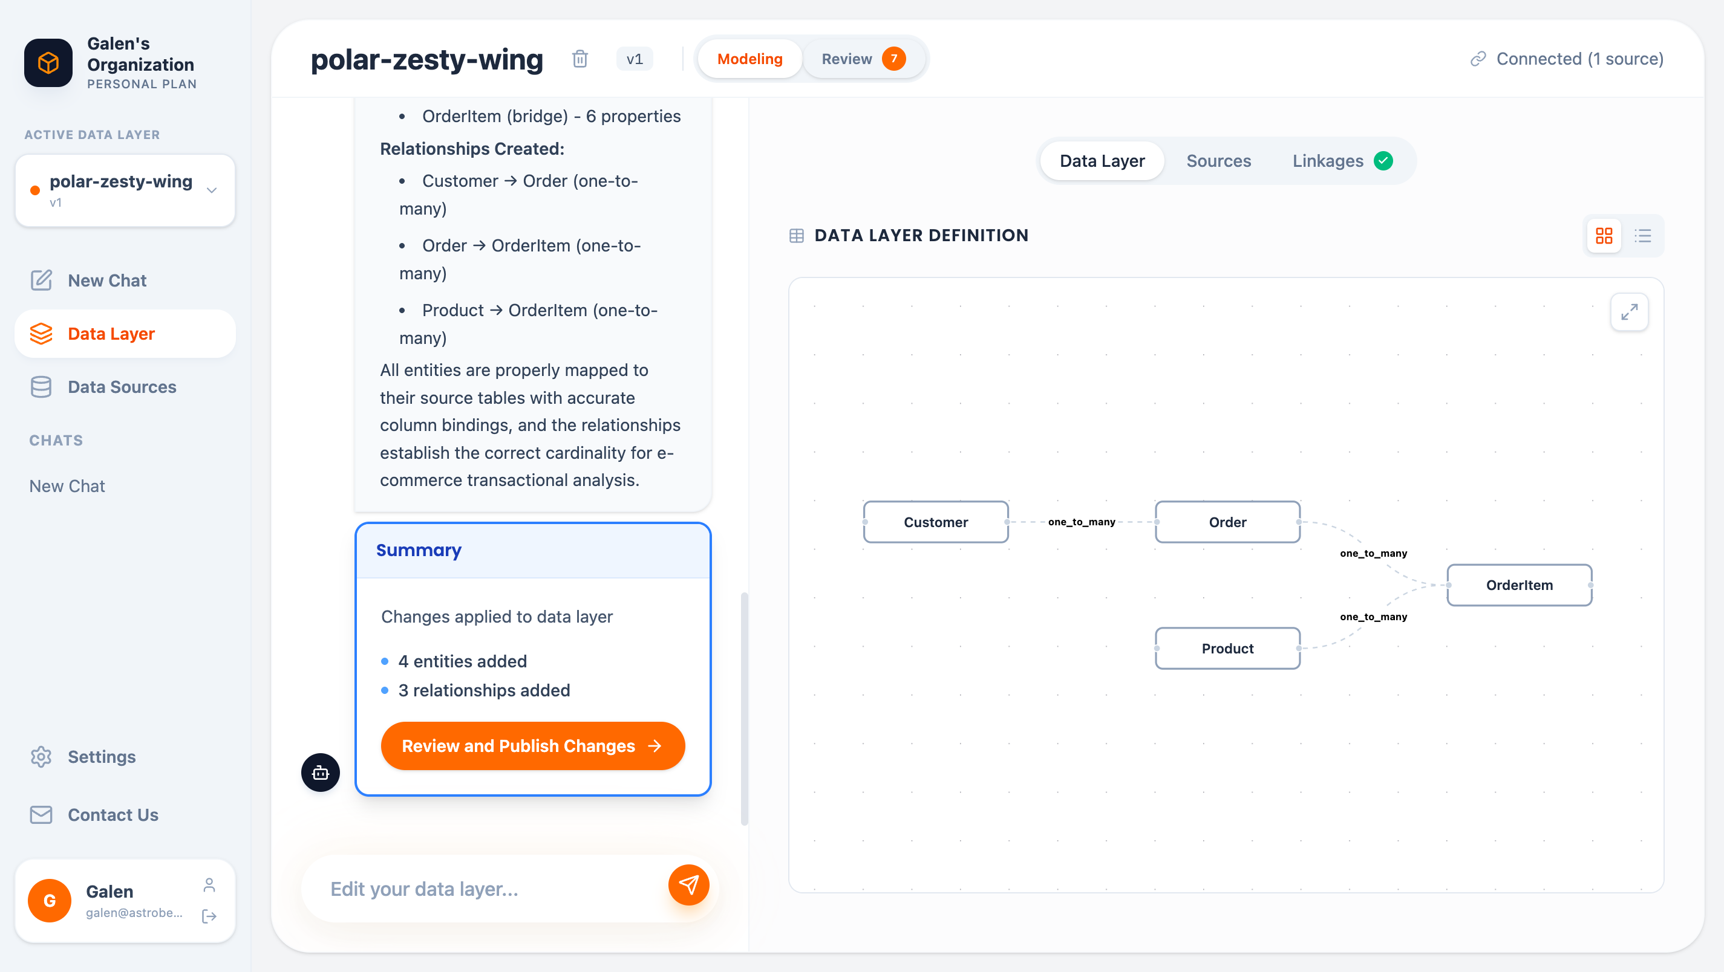Screen dimensions: 1724x972
Task: Expand the diagram to fullscreen
Action: (x=1628, y=313)
